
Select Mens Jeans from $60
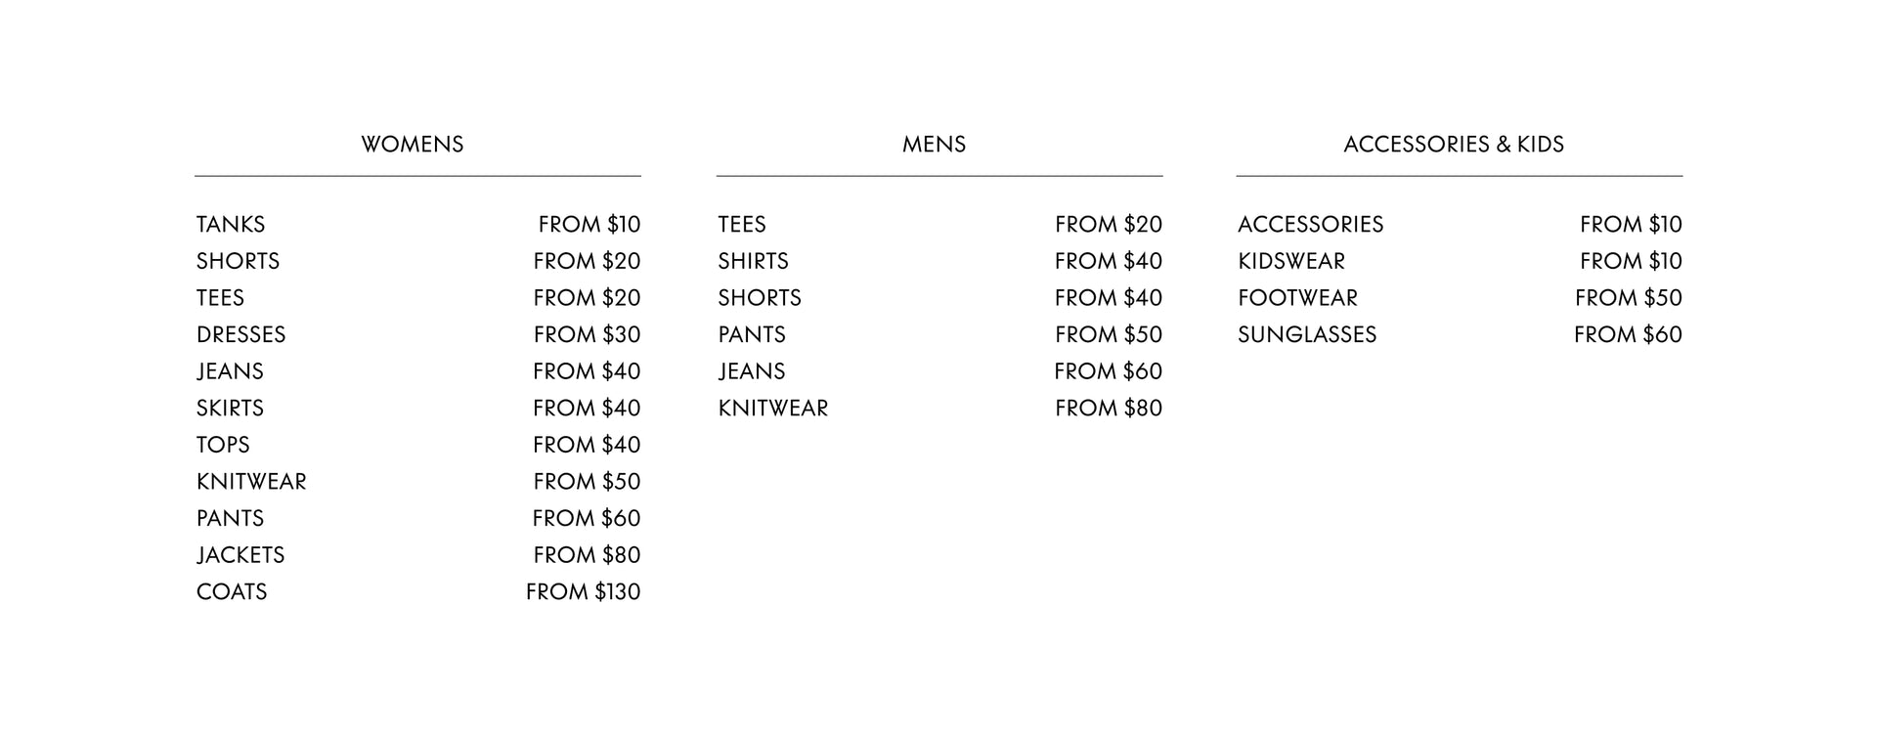939,371
